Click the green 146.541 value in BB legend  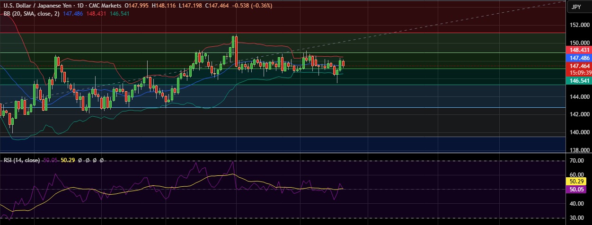pyautogui.click(x=130, y=14)
